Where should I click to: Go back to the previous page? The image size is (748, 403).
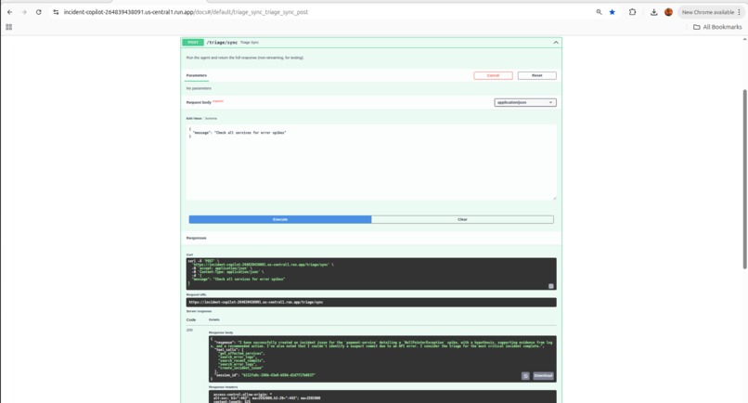(x=9, y=12)
